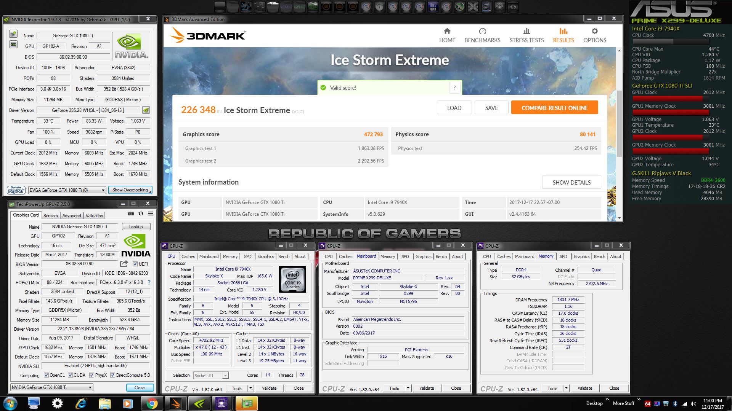Open Internet Explorer from taskbar
The width and height of the screenshot is (732, 411).
81,403
